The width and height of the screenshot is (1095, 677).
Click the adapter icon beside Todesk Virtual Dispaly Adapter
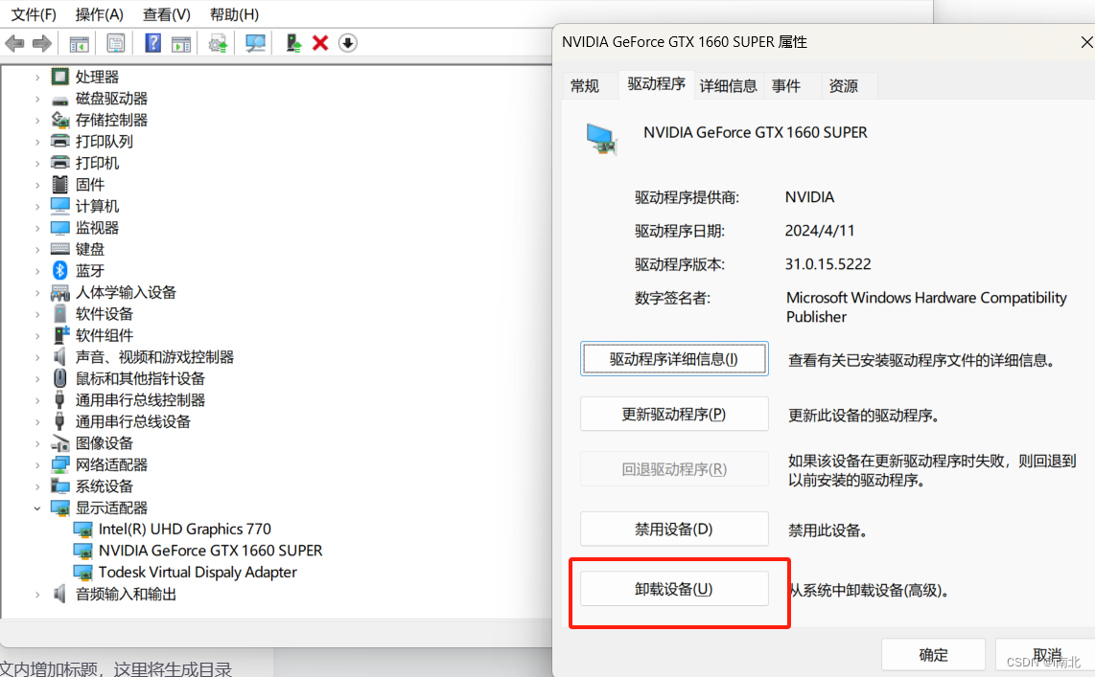pyautogui.click(x=83, y=573)
